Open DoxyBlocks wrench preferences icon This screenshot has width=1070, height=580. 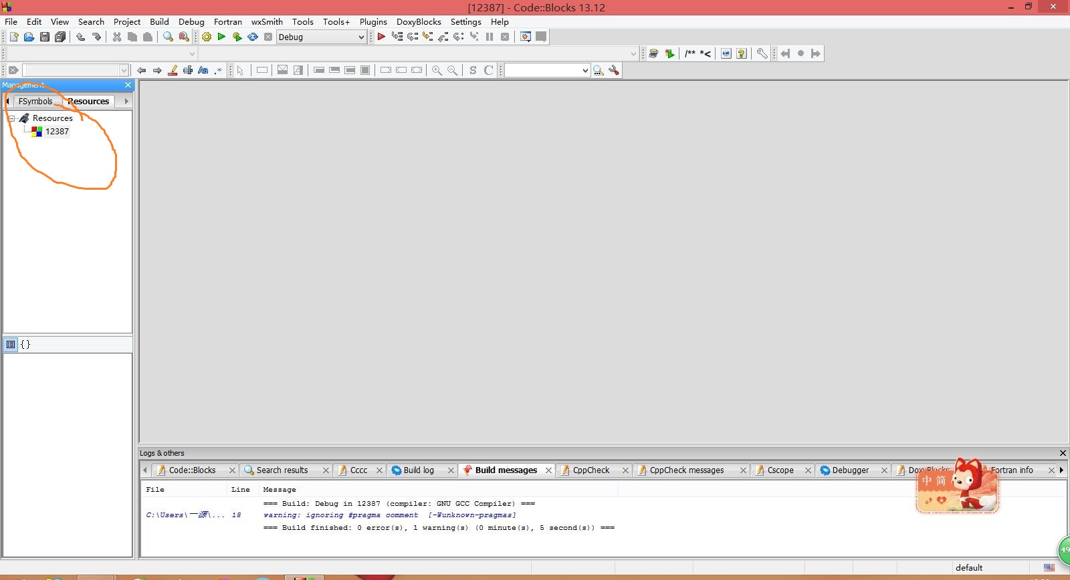point(762,53)
